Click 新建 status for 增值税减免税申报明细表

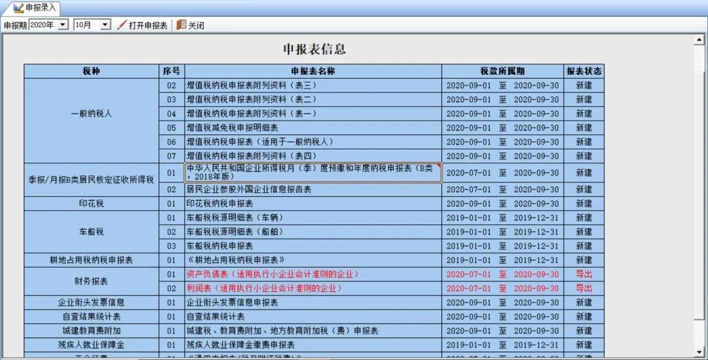[584, 128]
